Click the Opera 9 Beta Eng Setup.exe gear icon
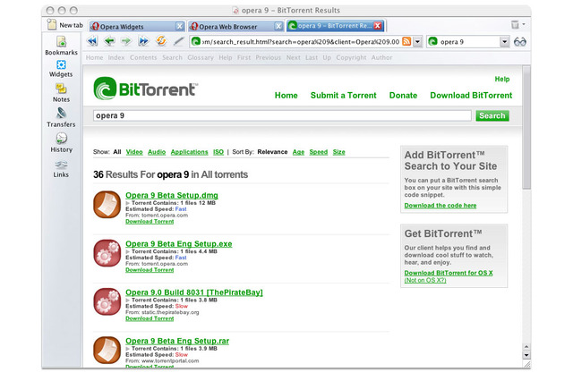This screenshot has width=573, height=381. pos(107,253)
